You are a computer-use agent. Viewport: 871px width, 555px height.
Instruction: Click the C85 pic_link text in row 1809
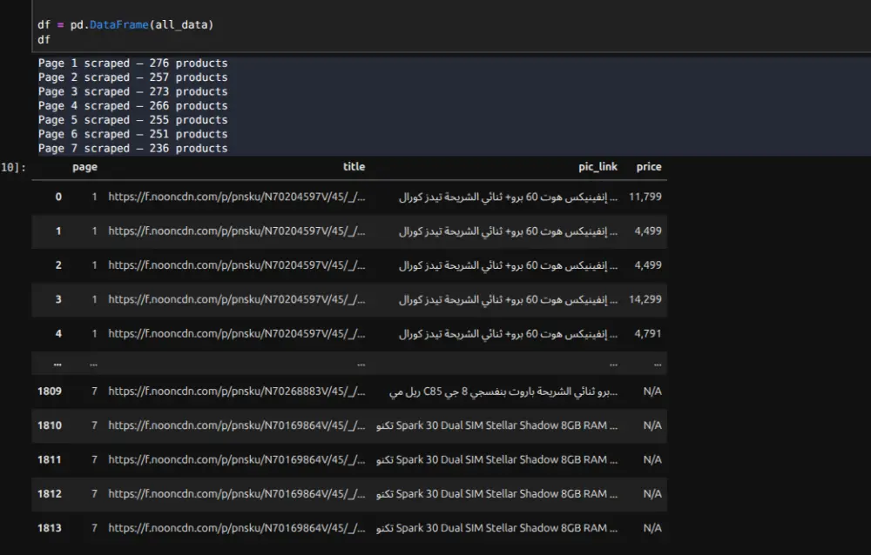click(x=503, y=391)
